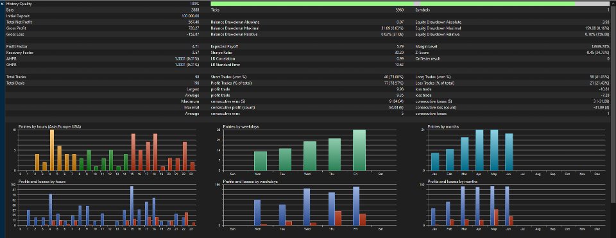The width and height of the screenshot is (616, 238).
Task: Click the Fri bar in Entries by weekdays
Action: (x=359, y=150)
